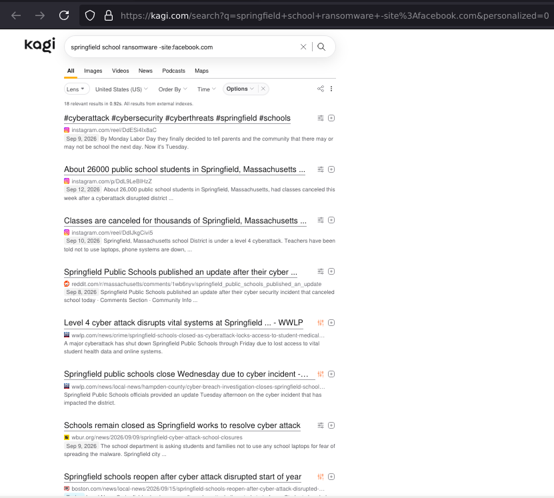554x498 pixels.
Task: Click the padlock site security icon
Action: point(109,15)
